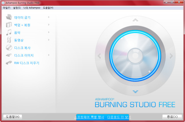Close the Ashampoo Burning Studio window

[179, 2]
